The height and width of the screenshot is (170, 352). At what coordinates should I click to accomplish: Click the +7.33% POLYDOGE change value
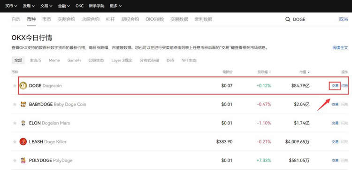[264, 160]
